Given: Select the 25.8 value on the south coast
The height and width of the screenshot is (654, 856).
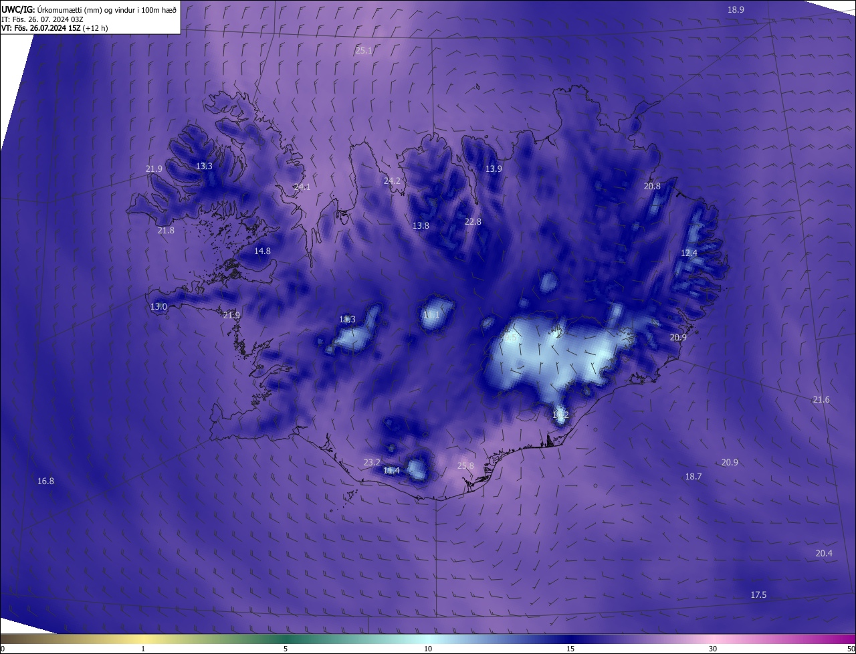Looking at the screenshot, I should tap(465, 466).
